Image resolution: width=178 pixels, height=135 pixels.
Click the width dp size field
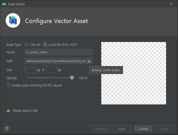pyautogui.click(x=30, y=70)
